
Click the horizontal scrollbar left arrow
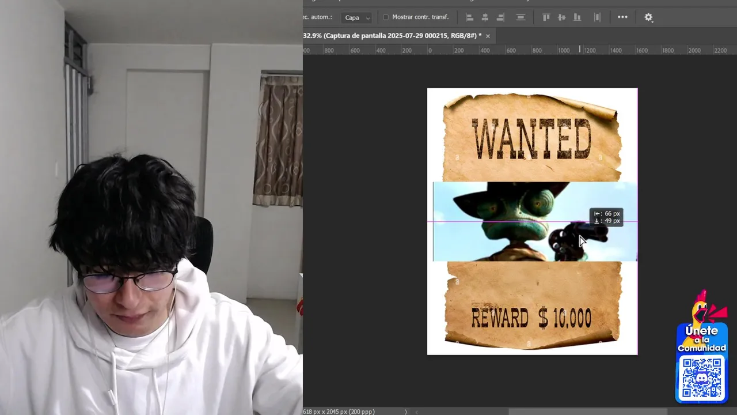[417, 412]
